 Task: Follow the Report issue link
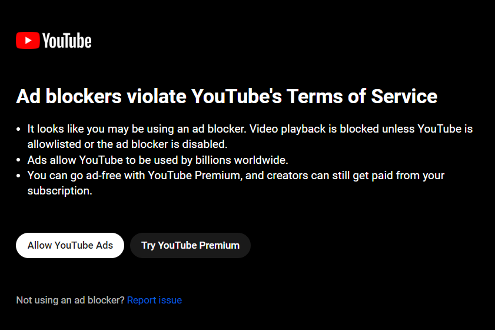pos(154,300)
